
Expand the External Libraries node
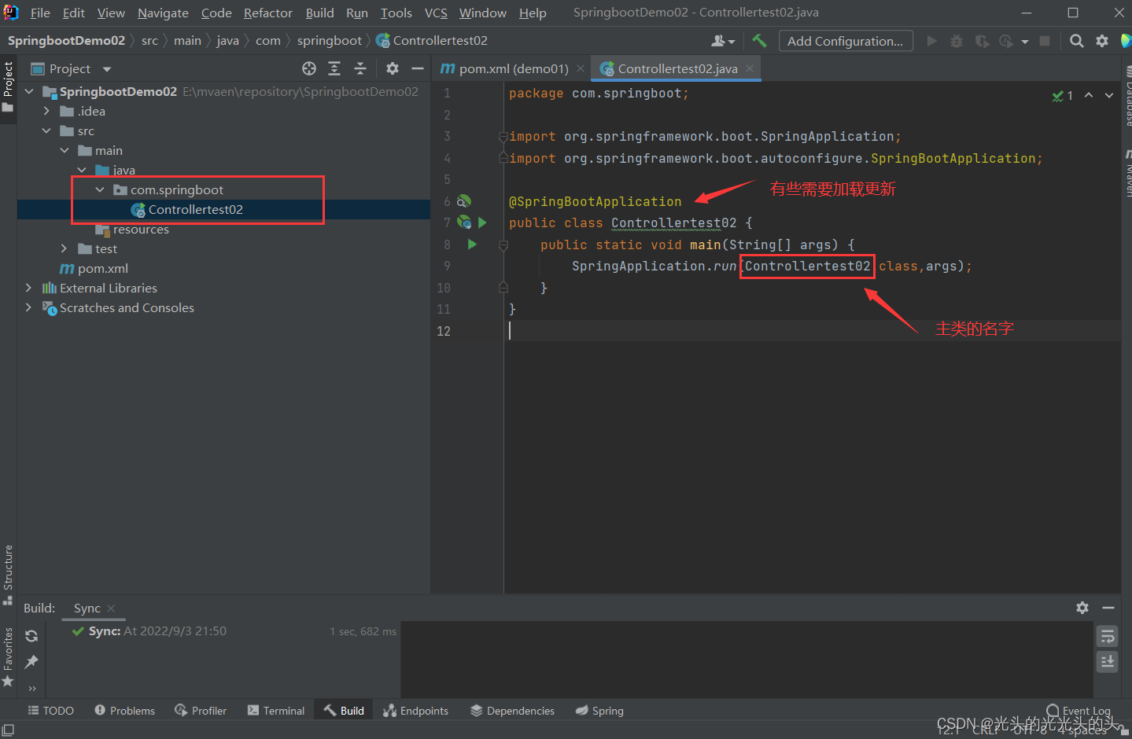28,288
